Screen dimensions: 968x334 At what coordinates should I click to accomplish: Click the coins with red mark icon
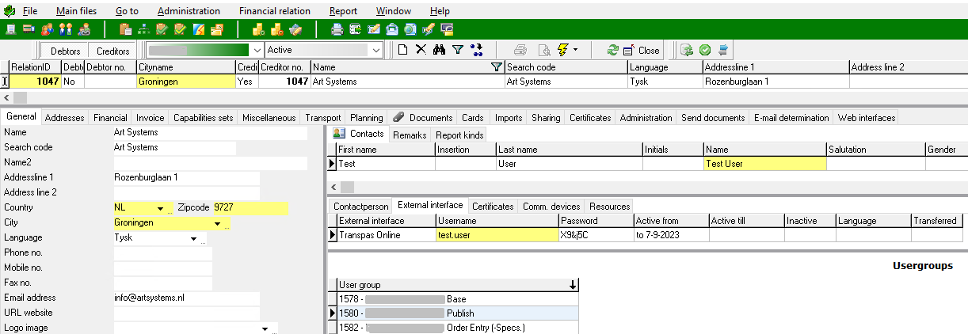(x=276, y=29)
